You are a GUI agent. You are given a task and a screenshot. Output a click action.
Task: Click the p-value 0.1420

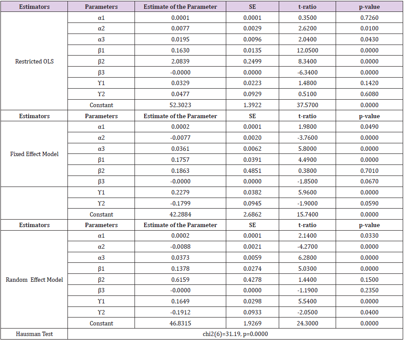pos(369,83)
